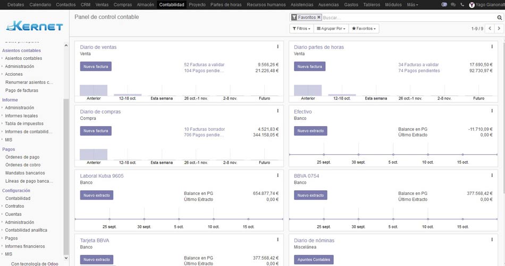The height and width of the screenshot is (266, 505).
Task: Click the phone icon in top bar
Action: click(x=462, y=5)
